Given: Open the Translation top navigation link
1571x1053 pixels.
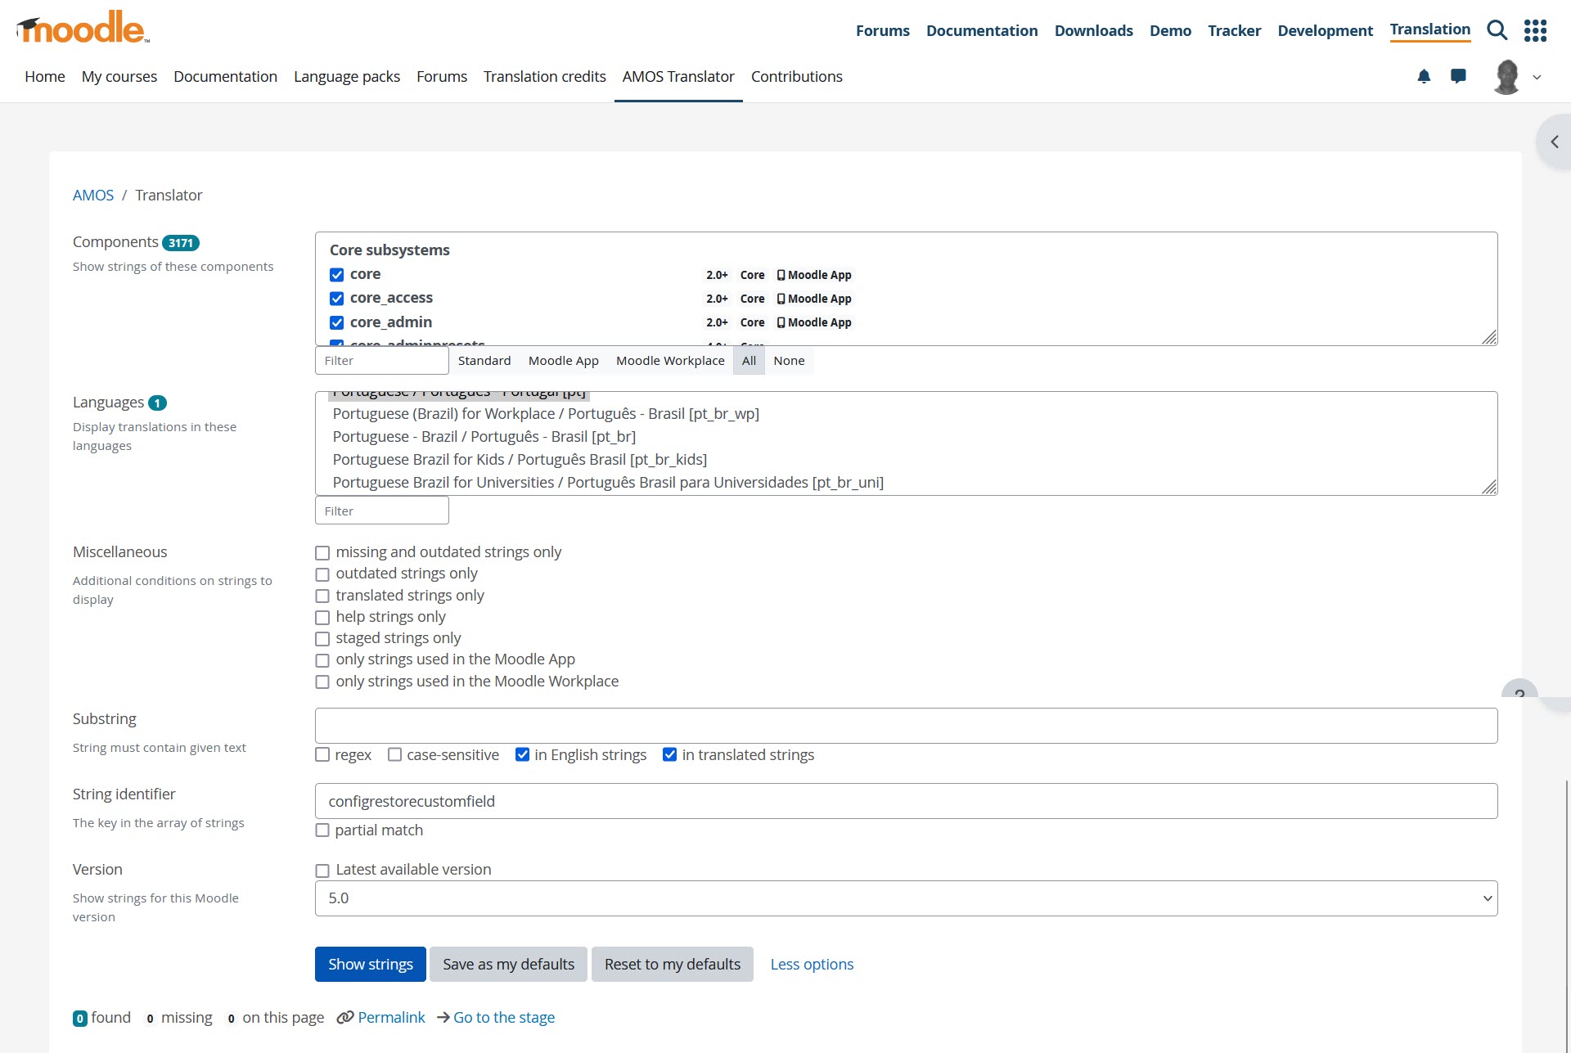Looking at the screenshot, I should tap(1429, 29).
